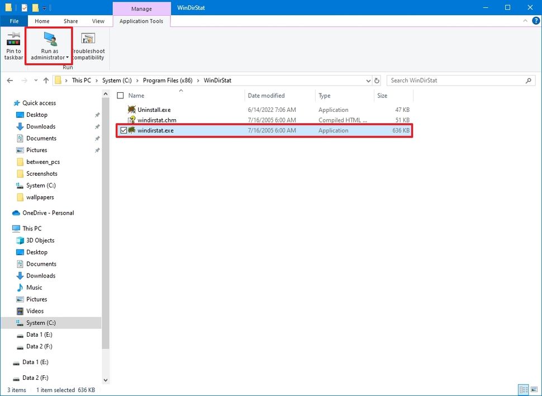The width and height of the screenshot is (542, 396).
Task: Toggle the select-all checkbox above the file list
Action: [120, 95]
